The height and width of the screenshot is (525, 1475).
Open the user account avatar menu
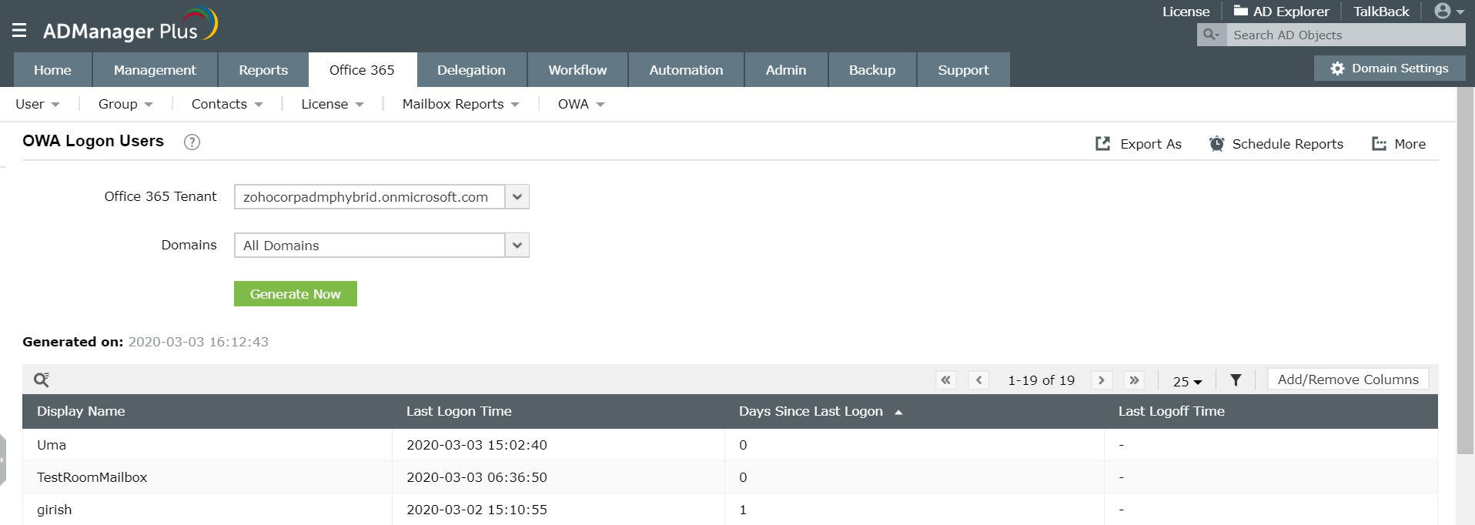point(1448,11)
